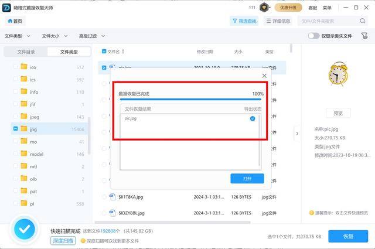The width and height of the screenshot is (375, 249).
Task: Toggle the select-all checkbox beside 文件名
Action: pyautogui.click(x=104, y=52)
